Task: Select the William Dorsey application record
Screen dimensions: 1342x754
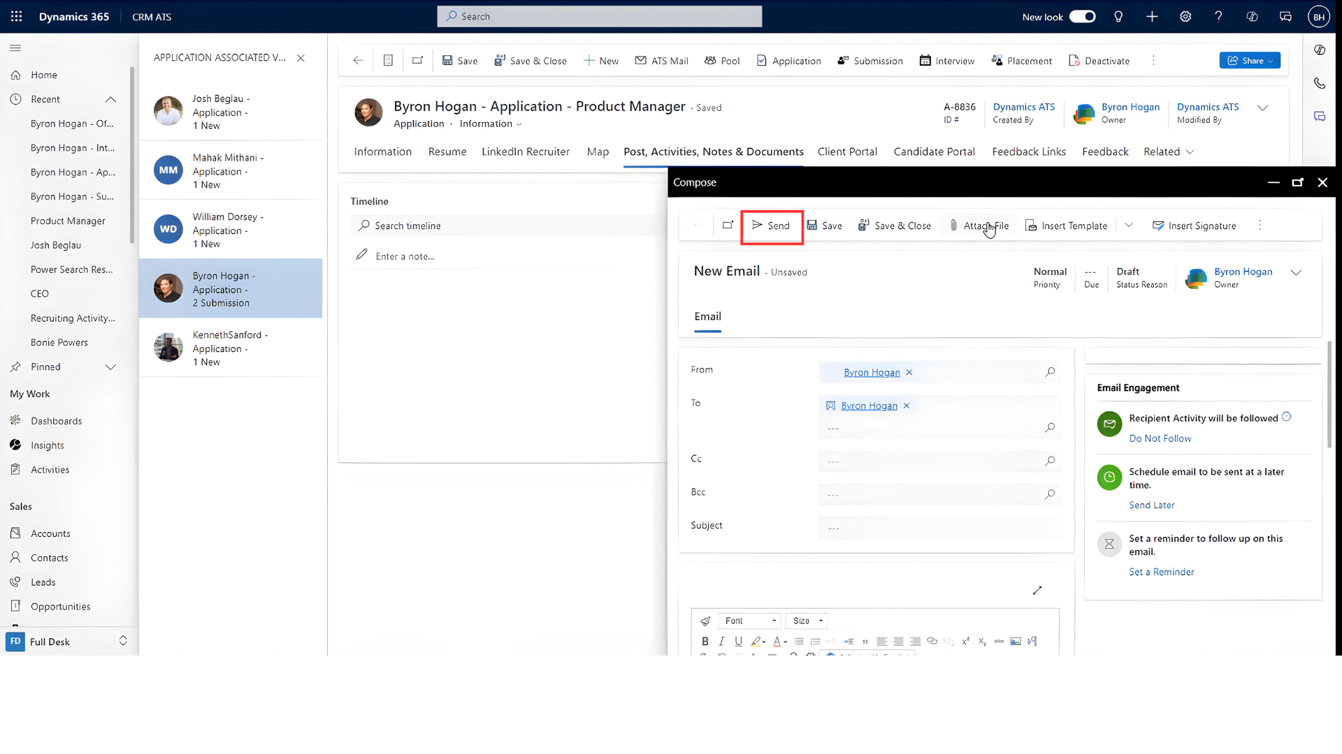Action: click(231, 230)
